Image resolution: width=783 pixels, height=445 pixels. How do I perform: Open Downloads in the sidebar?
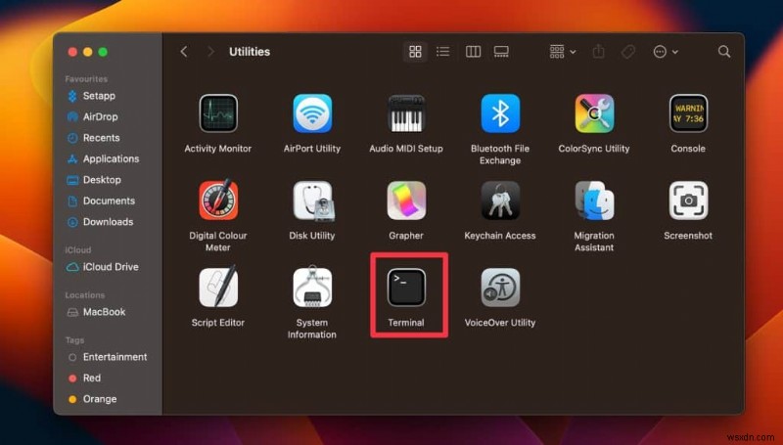[x=100, y=221]
